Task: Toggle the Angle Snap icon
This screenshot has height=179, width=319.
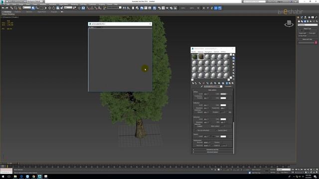Action: [92, 8]
